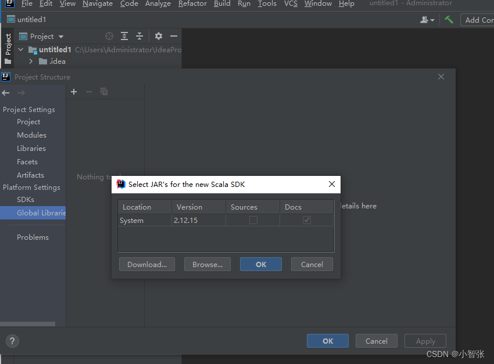The height and width of the screenshot is (364, 494).
Task: Select SDKs under Platform Settings
Action: [26, 200]
